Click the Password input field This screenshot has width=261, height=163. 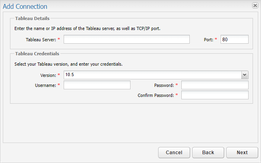pos(215,85)
